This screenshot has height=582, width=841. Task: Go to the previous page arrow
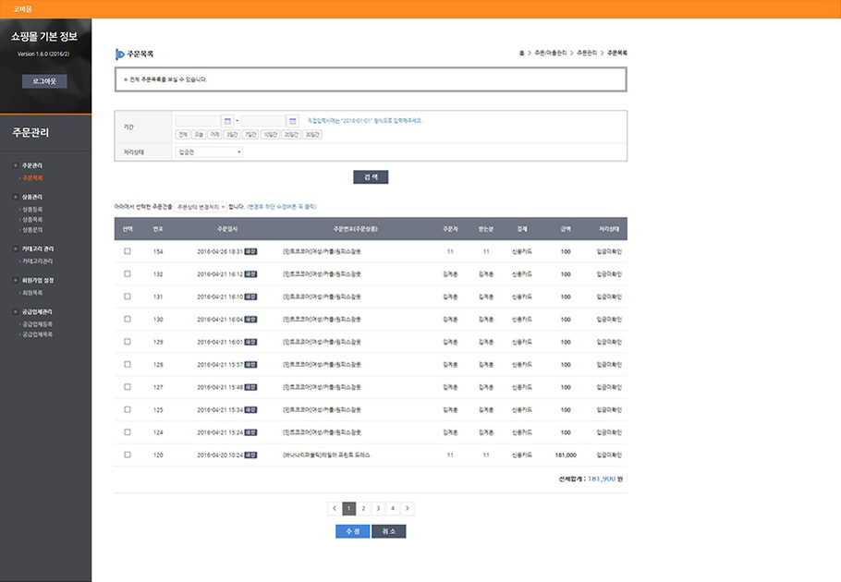335,509
